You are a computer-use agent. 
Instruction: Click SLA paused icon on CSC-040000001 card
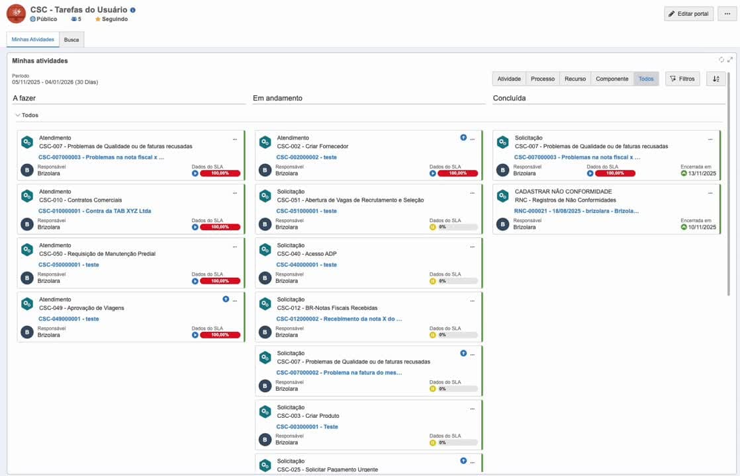coord(433,281)
